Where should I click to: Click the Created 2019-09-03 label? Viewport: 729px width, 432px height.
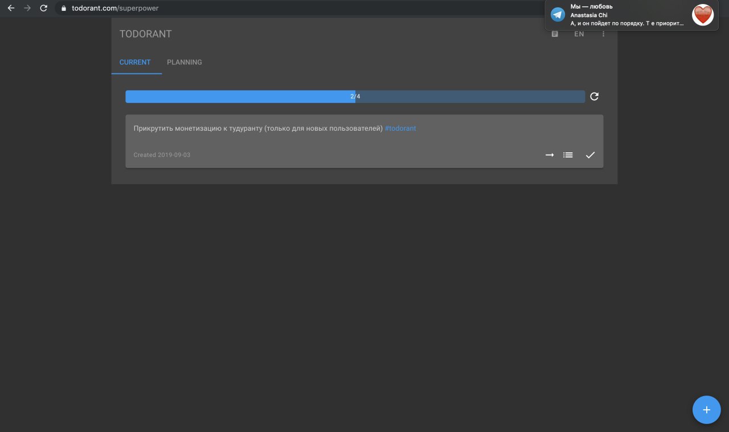point(162,155)
